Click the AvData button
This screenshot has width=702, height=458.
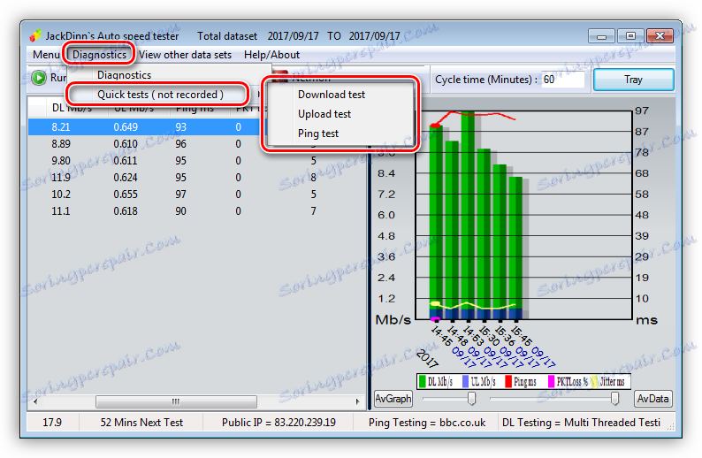[652, 399]
